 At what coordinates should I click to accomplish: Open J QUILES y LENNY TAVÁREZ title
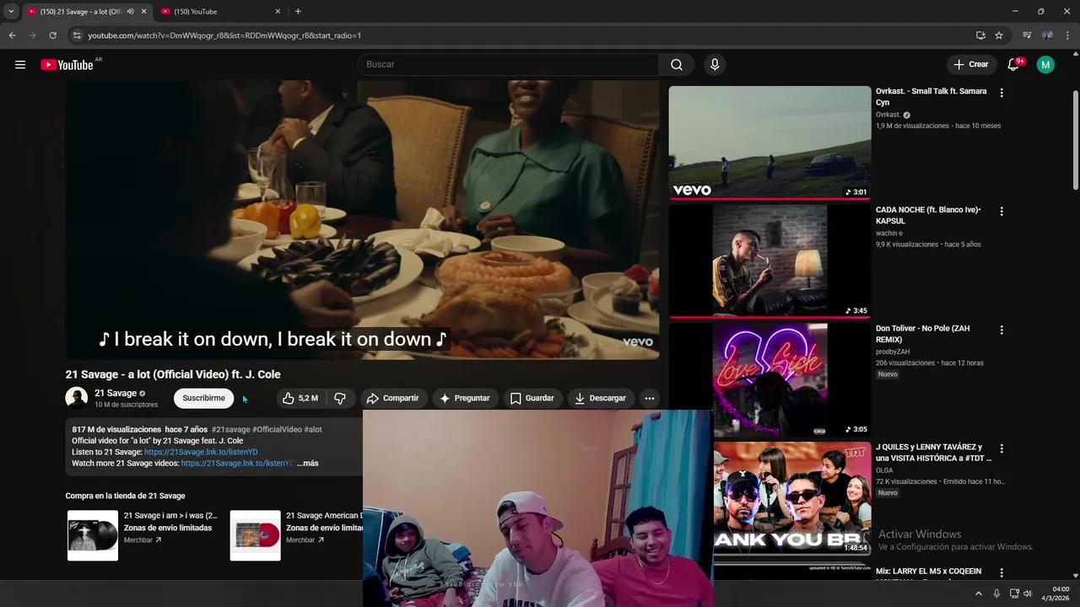pos(933,453)
